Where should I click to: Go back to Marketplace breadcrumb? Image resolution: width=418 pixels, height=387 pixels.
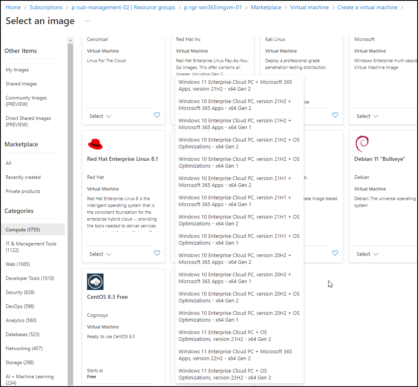click(266, 7)
